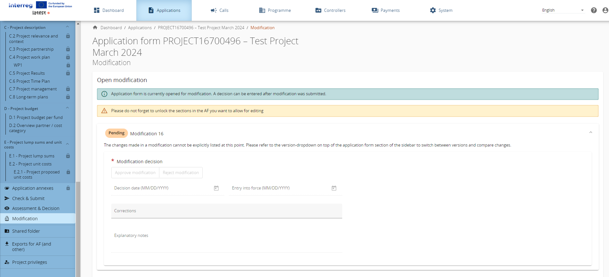Open Check & Submit in sidebar
The width and height of the screenshot is (609, 277).
(x=28, y=198)
